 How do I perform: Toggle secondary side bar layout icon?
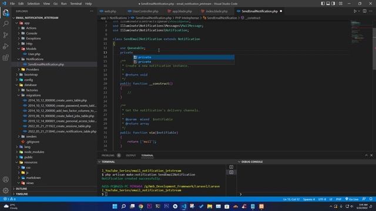click(x=333, y=4)
